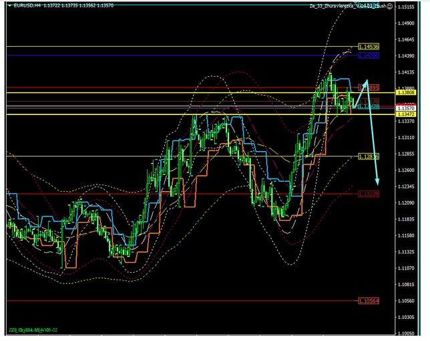Select the yellow 1.128 level label
Image resolution: width=430 pixels, height=341 pixels.
pos(369,156)
